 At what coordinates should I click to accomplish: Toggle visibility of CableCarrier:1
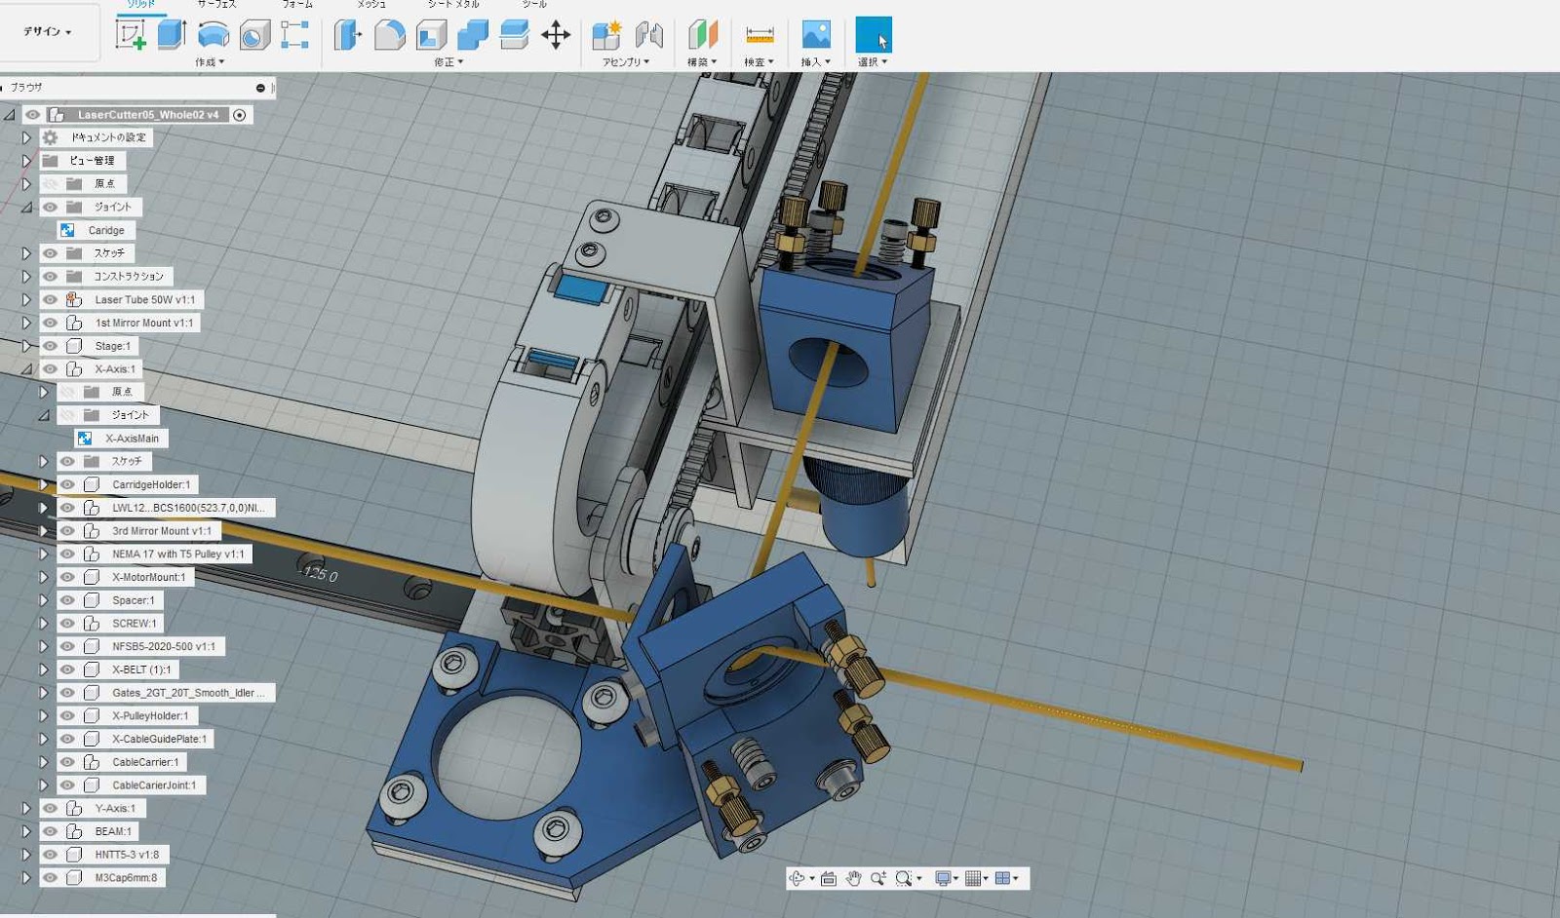67,762
